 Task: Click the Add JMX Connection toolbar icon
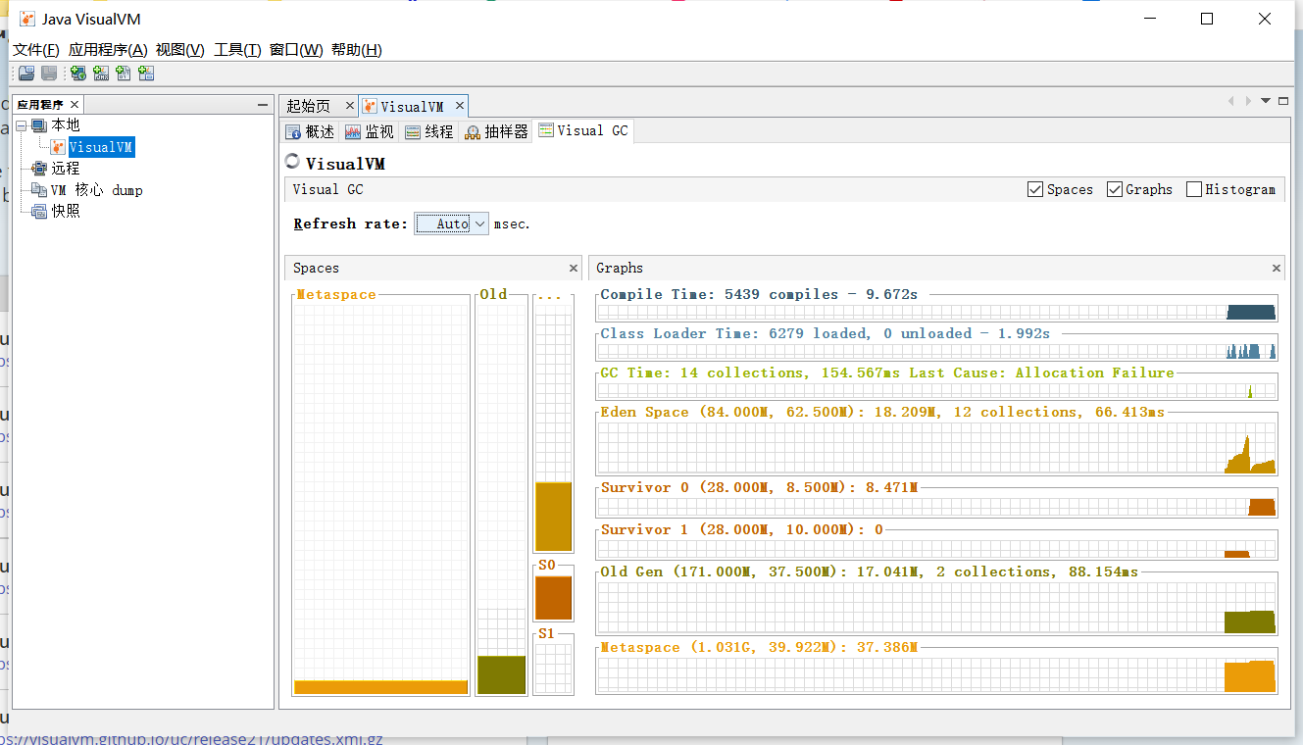[x=101, y=74]
